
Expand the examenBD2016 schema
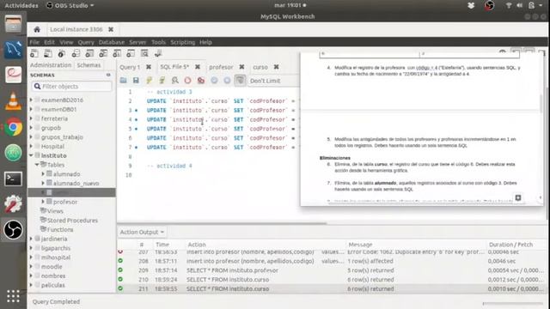pos(31,100)
